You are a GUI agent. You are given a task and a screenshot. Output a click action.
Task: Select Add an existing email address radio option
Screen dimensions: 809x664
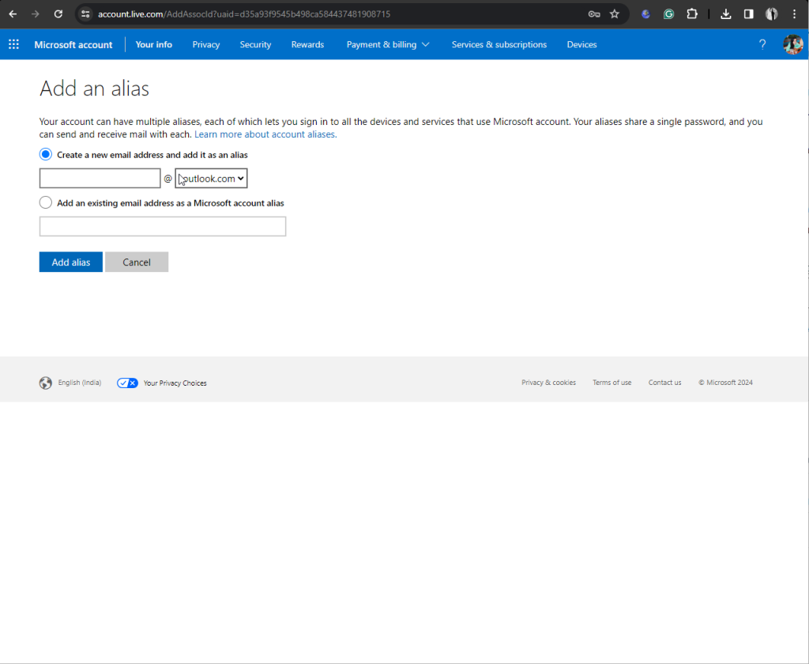tap(45, 202)
